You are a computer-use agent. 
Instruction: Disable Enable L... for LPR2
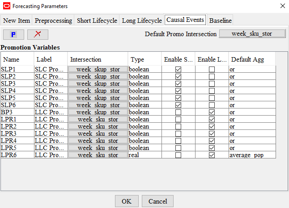pyautogui.click(x=212, y=126)
